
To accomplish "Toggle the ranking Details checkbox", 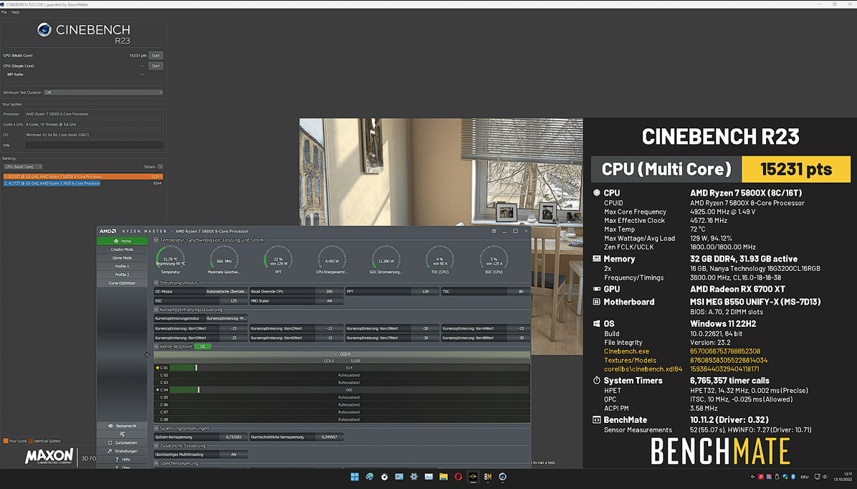I will (x=160, y=167).
